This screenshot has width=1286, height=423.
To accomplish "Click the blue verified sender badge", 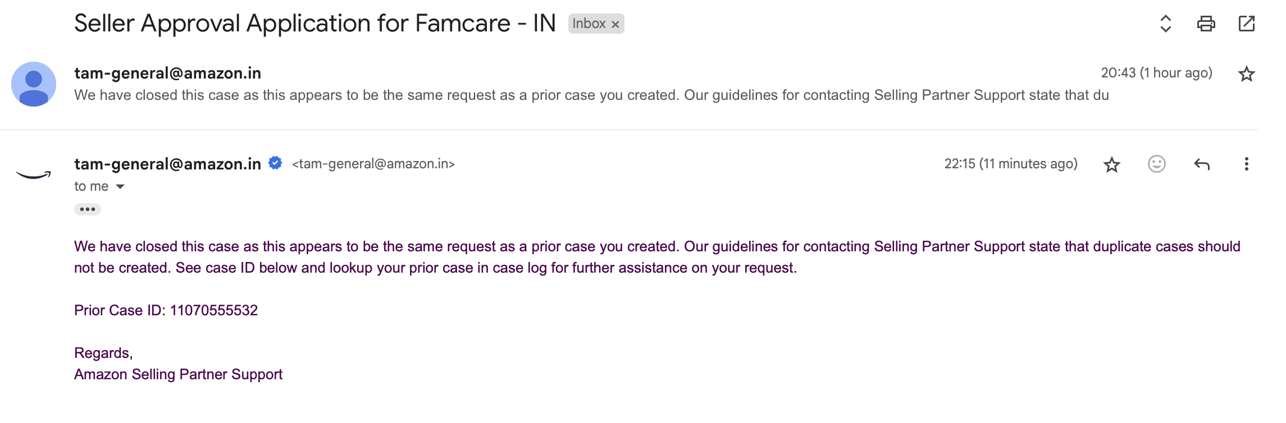I will [x=275, y=163].
